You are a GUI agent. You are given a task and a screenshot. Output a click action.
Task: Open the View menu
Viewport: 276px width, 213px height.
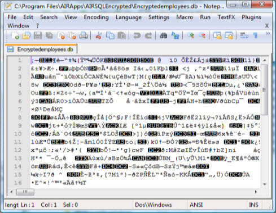pyautogui.click(x=71, y=17)
